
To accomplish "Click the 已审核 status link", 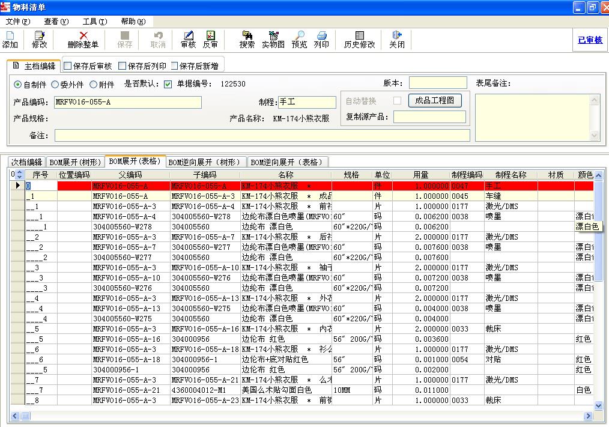I will [590, 40].
